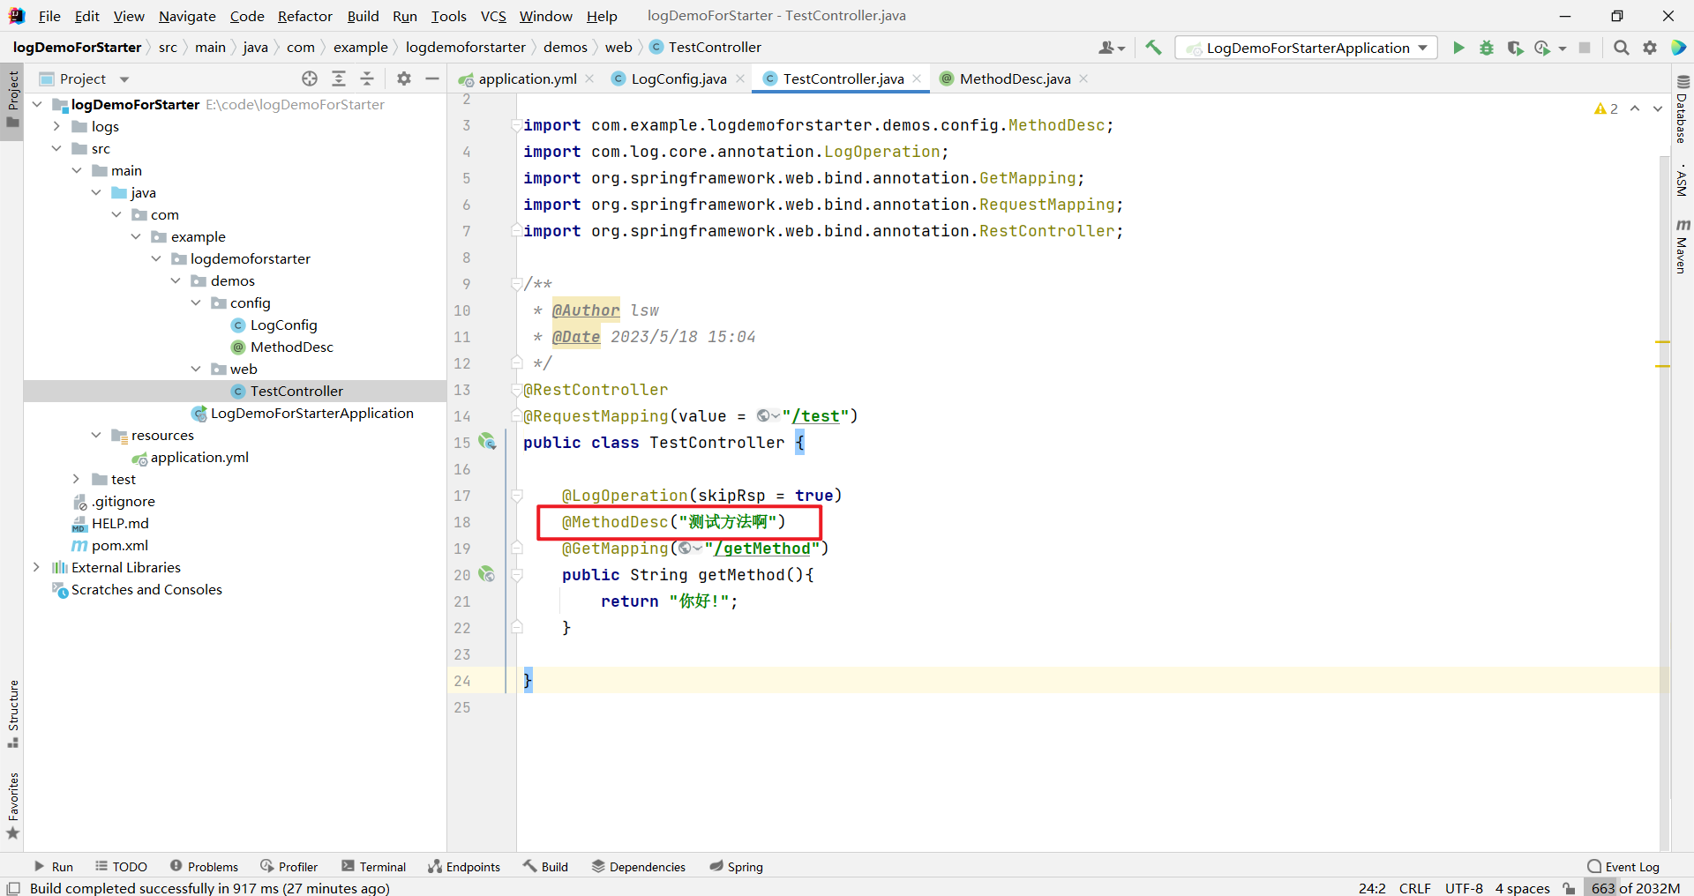Screen dimensions: 1694x896
Task: Open the Terminal tool window
Action: [x=373, y=866]
